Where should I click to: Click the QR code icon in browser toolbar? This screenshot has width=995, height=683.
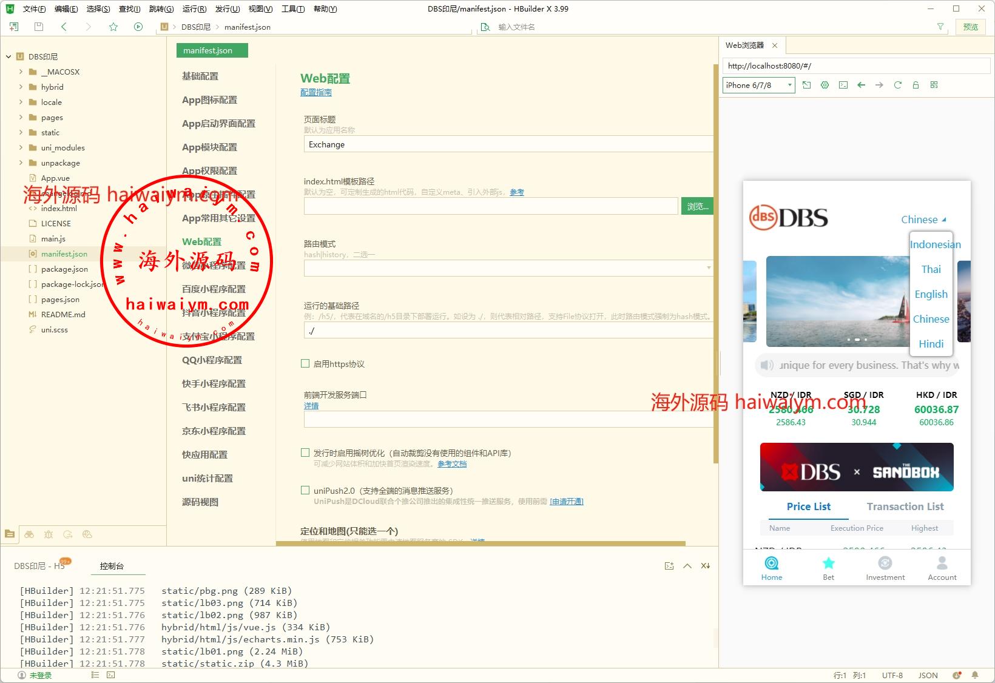tap(934, 85)
